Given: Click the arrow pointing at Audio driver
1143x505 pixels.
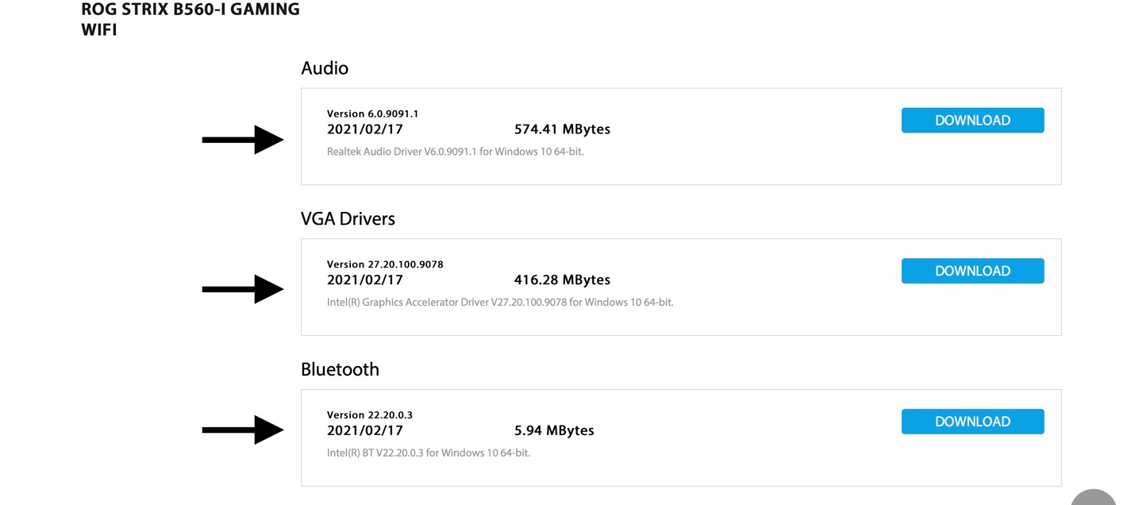Looking at the screenshot, I should (243, 140).
